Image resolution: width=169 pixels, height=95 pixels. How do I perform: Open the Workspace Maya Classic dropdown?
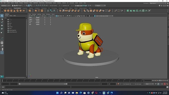158,3
